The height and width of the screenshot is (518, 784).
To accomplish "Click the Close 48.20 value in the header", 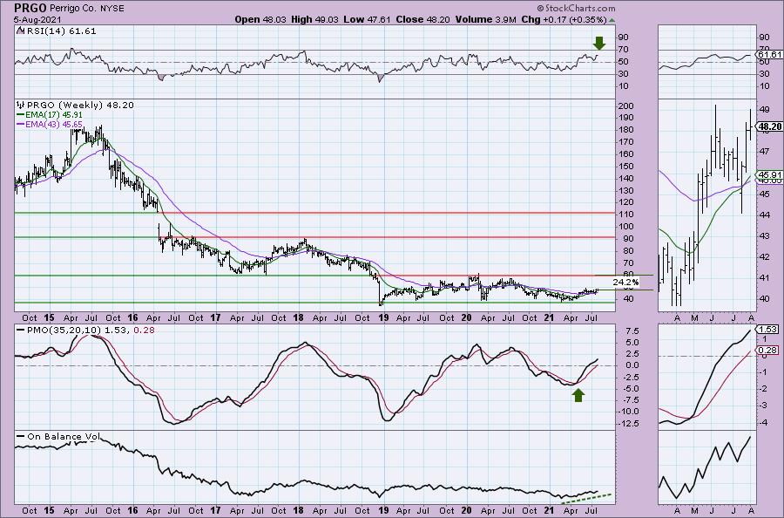I will click(423, 19).
